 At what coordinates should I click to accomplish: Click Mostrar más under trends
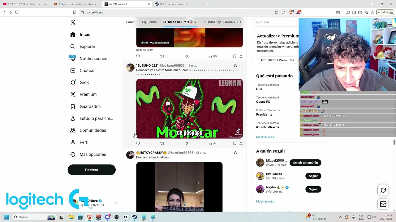click(265, 137)
